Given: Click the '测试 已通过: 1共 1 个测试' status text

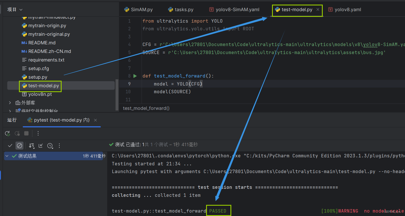Looking at the screenshot, I should (x=141, y=145).
